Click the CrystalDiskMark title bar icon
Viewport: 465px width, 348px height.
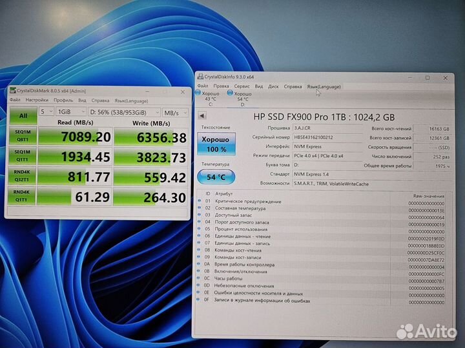[x=12, y=90]
